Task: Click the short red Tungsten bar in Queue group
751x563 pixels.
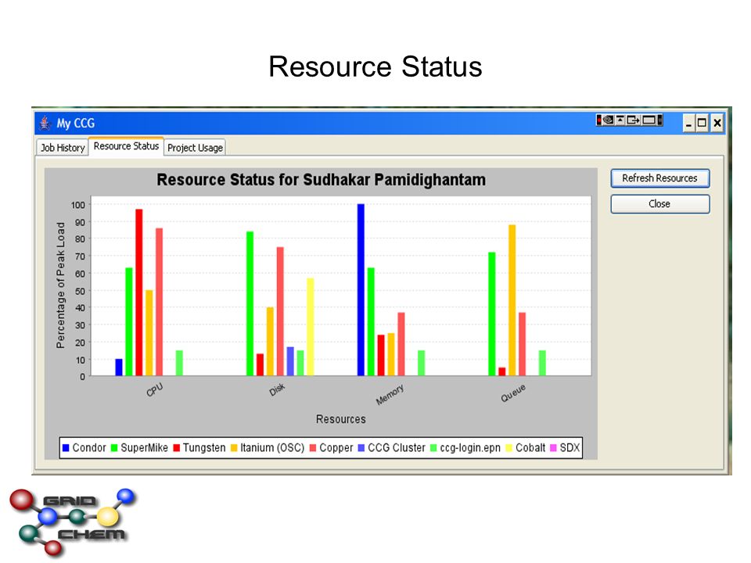Action: [x=502, y=371]
